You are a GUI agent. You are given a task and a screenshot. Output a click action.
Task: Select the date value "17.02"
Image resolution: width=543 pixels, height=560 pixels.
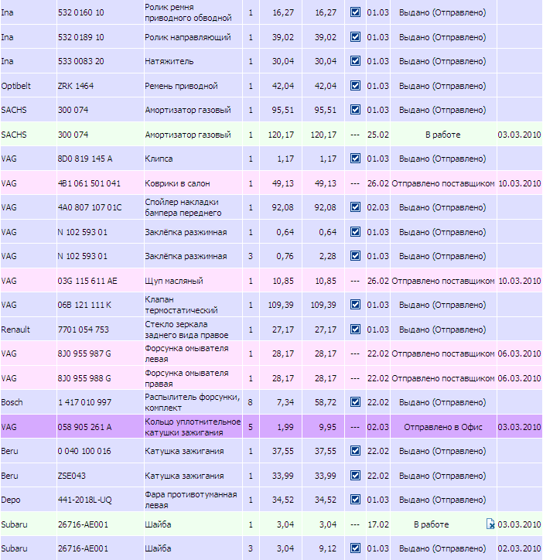click(378, 524)
